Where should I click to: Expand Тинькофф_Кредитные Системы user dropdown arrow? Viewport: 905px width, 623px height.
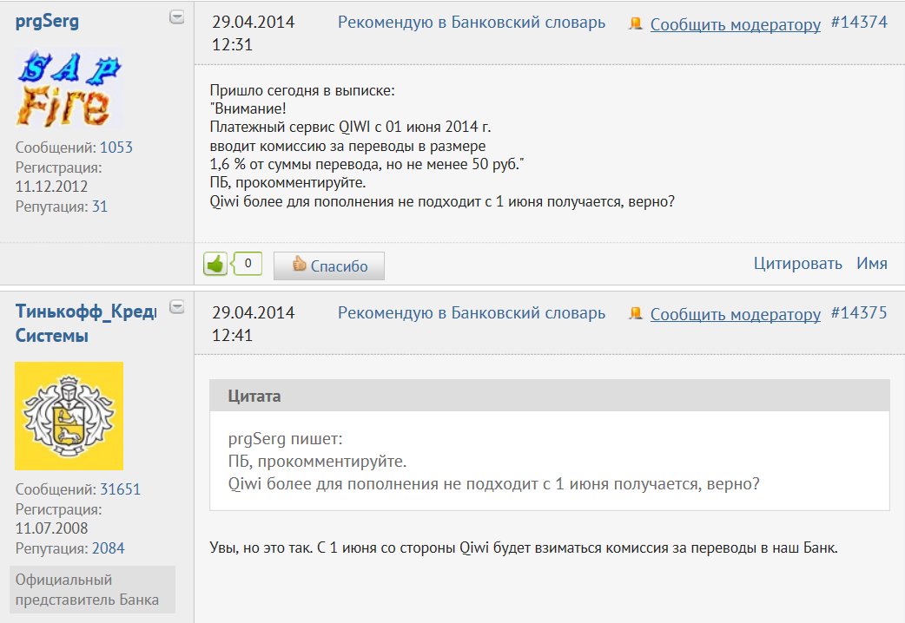(x=176, y=306)
